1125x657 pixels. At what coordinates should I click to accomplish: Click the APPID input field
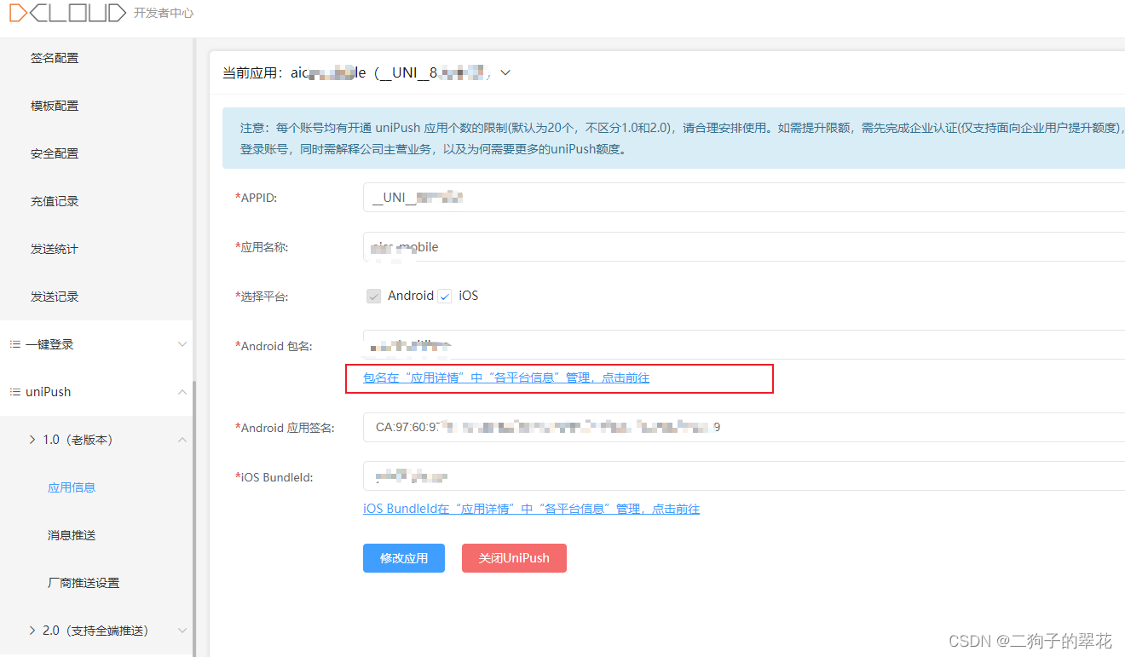pos(744,197)
